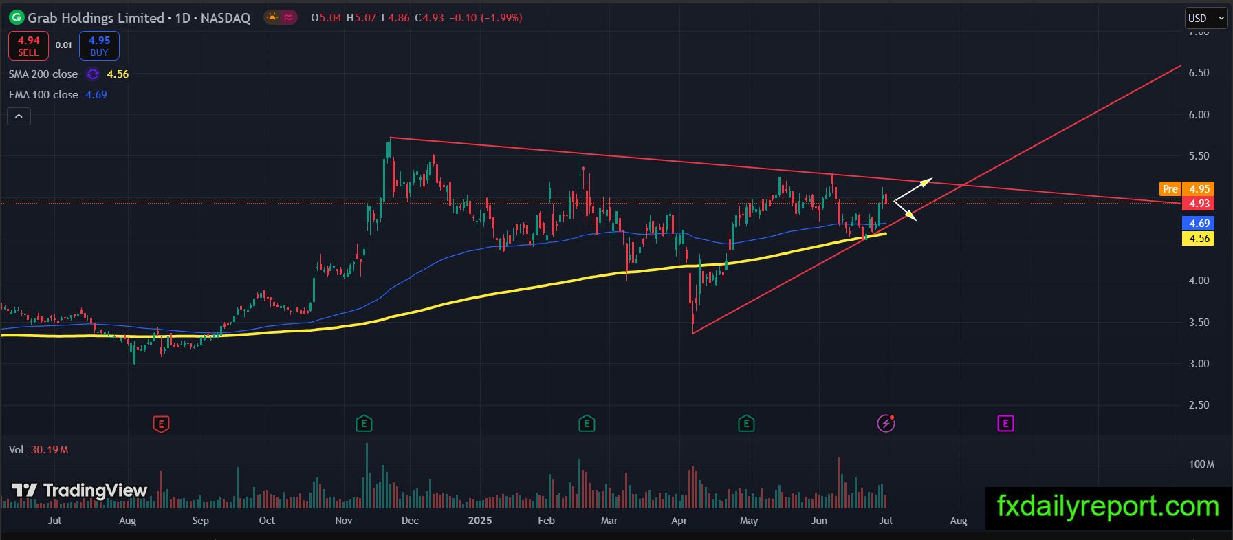Open the red earnings marker near August 2024

(x=161, y=424)
